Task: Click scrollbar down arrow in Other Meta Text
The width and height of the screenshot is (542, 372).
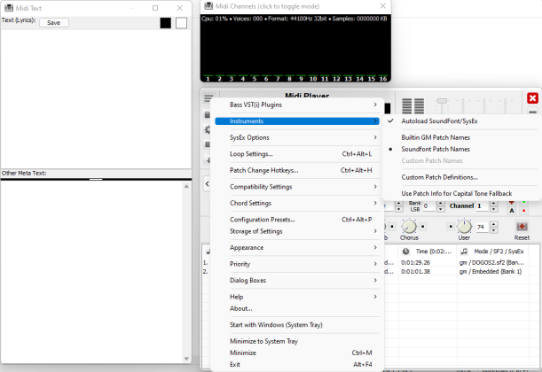Action: pos(186,359)
